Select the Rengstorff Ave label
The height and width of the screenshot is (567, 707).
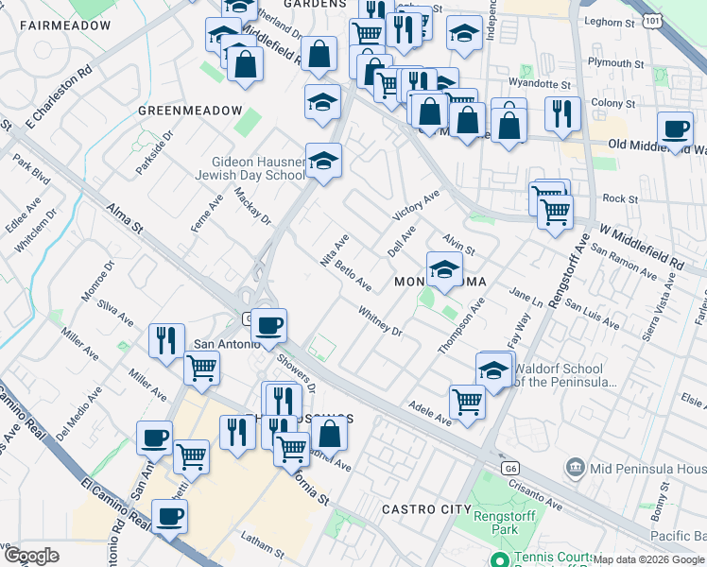(569, 271)
